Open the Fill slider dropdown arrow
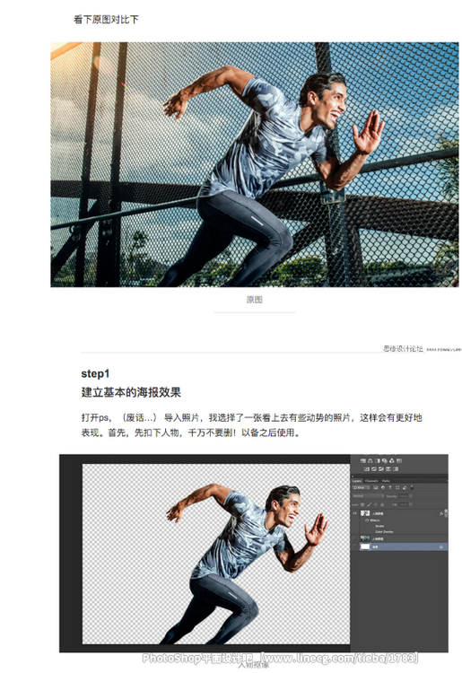Image resolution: width=462 pixels, height=673 pixels. [x=411, y=504]
